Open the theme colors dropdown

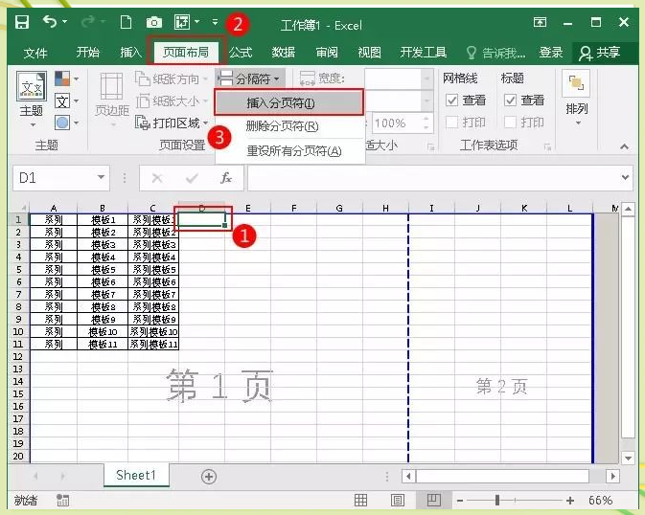(x=66, y=78)
